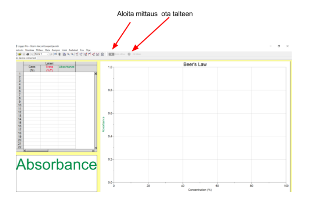309x203 pixels.
Task: Click the table's vertical scrollbar down arrow
Action: click(96, 148)
